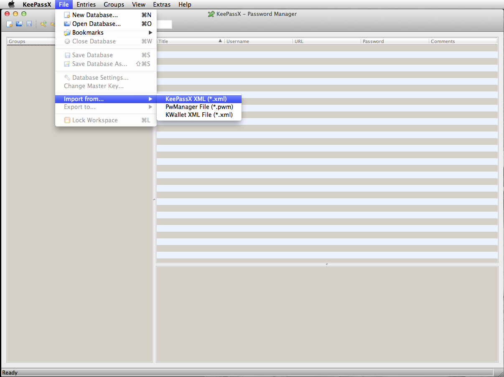The height and width of the screenshot is (377, 504).
Task: Click the Open Database icon in File menu
Action: coord(67,24)
